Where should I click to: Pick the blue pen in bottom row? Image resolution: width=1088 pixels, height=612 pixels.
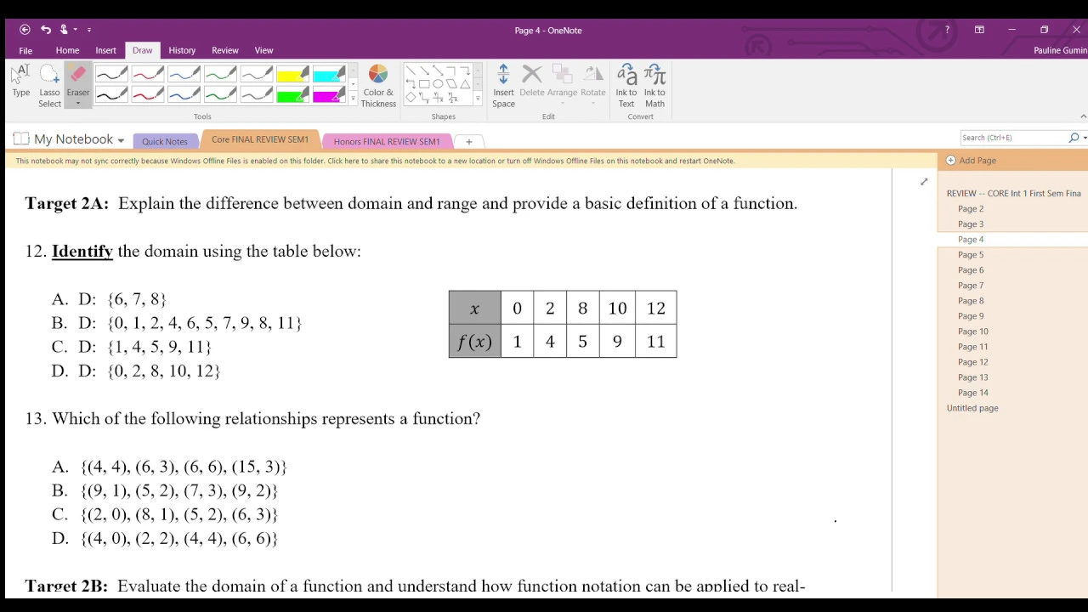coord(184,95)
